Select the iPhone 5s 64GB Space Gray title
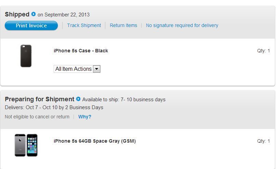276x169 pixels. point(95,141)
